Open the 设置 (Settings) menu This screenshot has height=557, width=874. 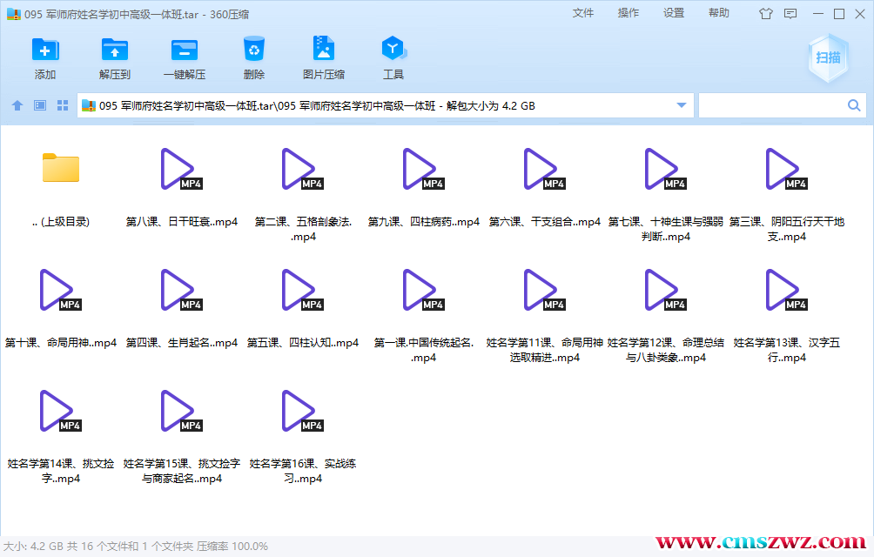point(673,14)
